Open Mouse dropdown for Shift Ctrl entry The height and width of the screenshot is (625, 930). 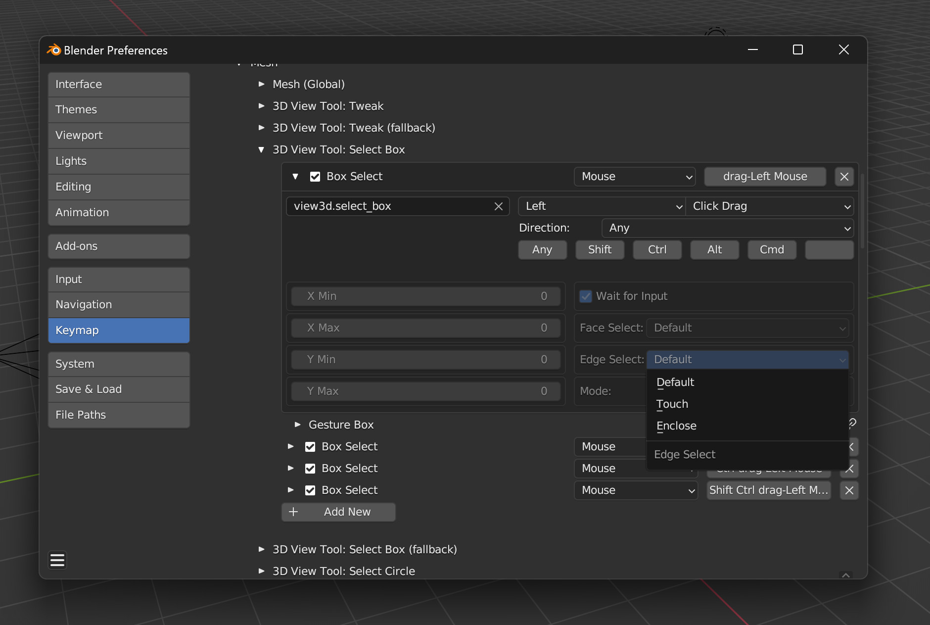636,490
